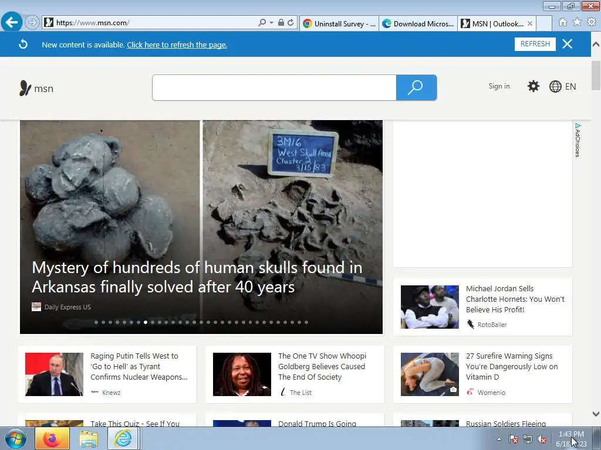Open the Russian Soldiers Fleeing article
Image resolution: width=601 pixels, height=450 pixels.
tap(506, 423)
